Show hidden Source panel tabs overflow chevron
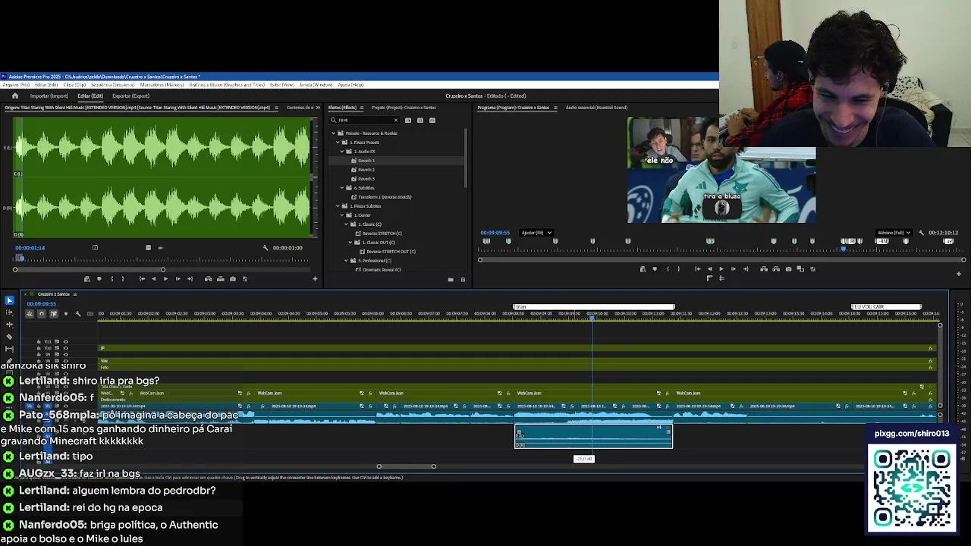The image size is (971, 546). 318,108
